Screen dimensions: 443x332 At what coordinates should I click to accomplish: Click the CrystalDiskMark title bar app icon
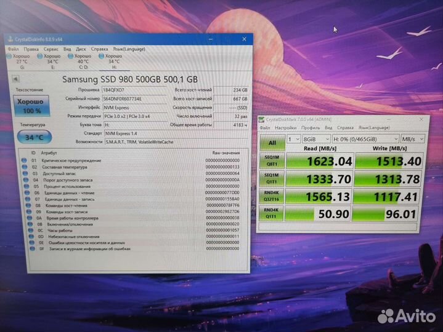pos(261,120)
